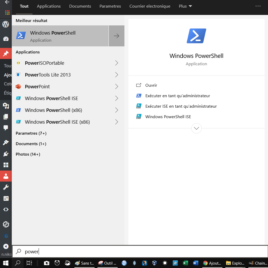Open the VirtualBox cube taskbar icon

click(155, 263)
